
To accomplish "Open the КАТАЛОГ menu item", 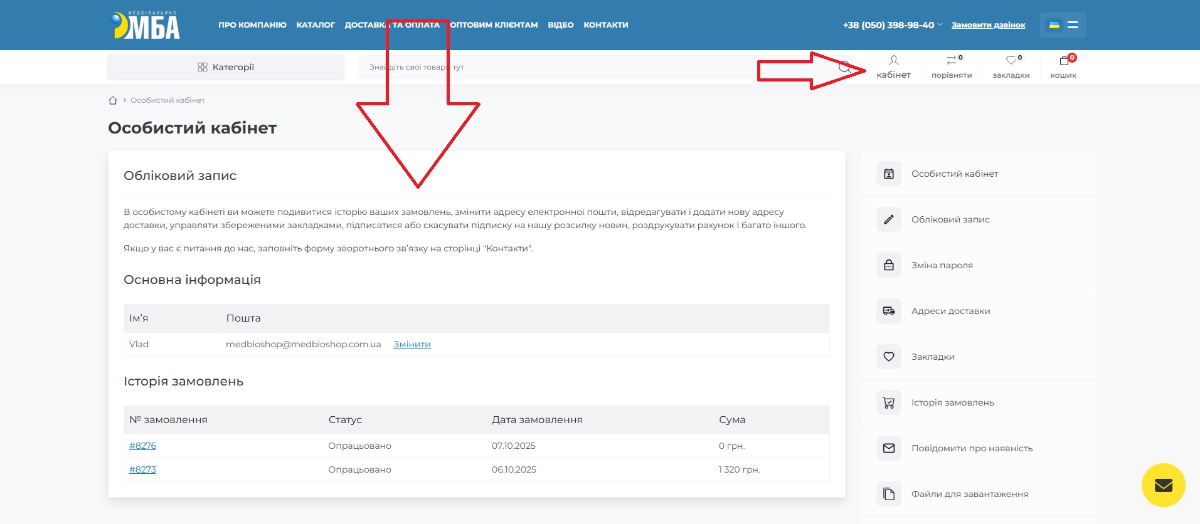I will pos(316,25).
